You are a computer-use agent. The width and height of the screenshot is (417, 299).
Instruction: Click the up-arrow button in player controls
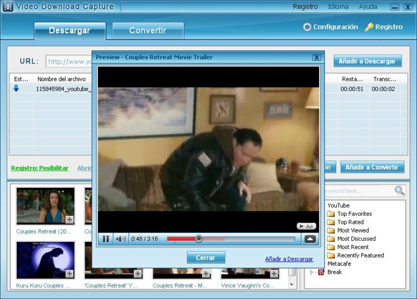pyautogui.click(x=310, y=239)
